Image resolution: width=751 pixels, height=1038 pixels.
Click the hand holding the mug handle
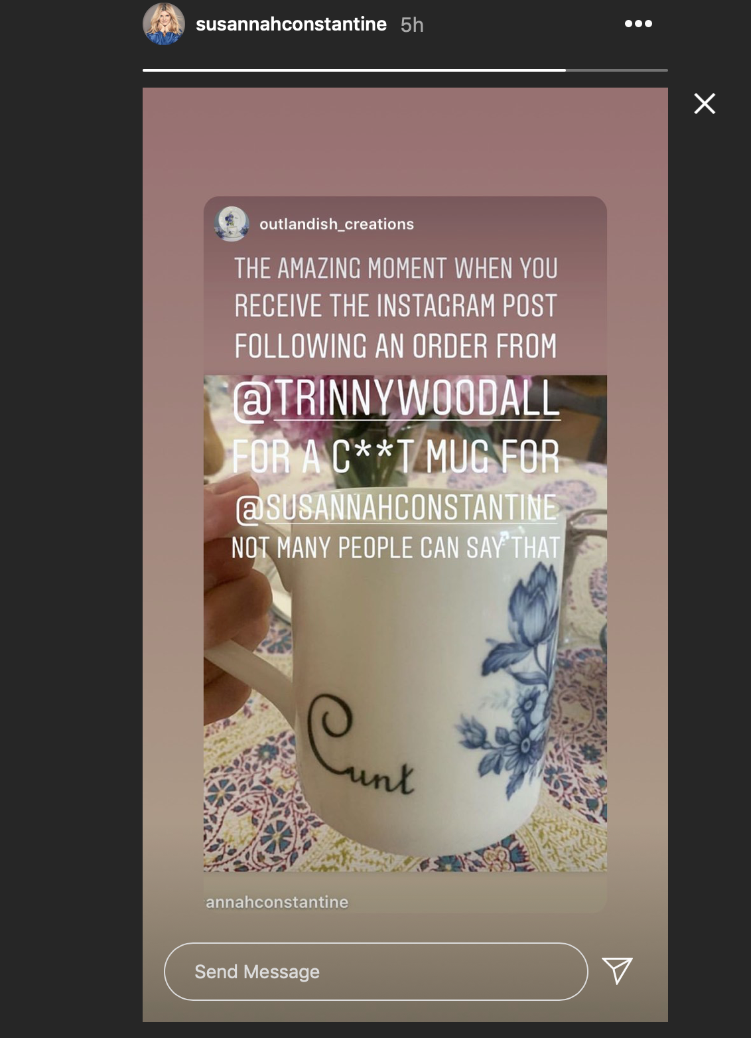click(x=238, y=597)
